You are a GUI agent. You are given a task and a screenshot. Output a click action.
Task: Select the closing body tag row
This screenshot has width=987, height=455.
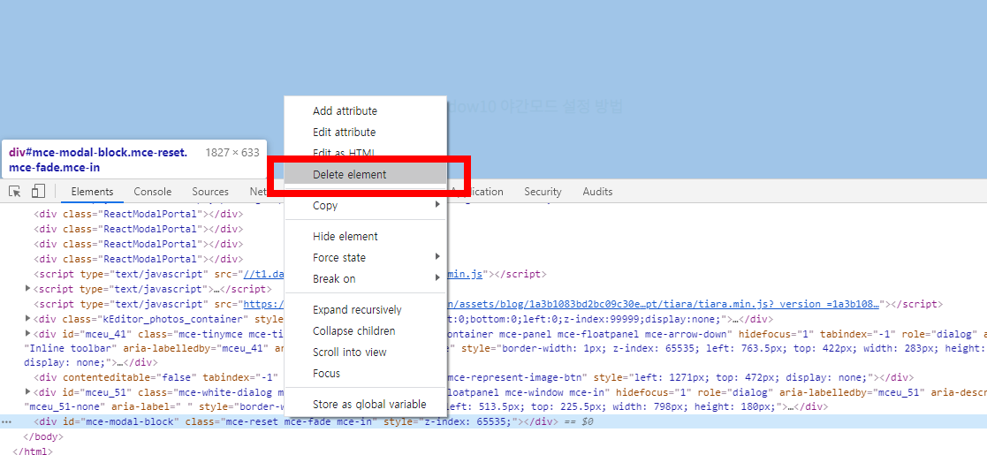pyautogui.click(x=43, y=436)
